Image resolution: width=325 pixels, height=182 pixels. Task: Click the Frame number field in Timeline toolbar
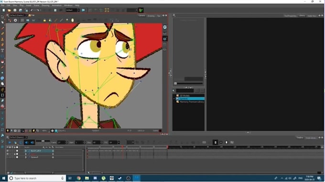[x=61, y=142]
